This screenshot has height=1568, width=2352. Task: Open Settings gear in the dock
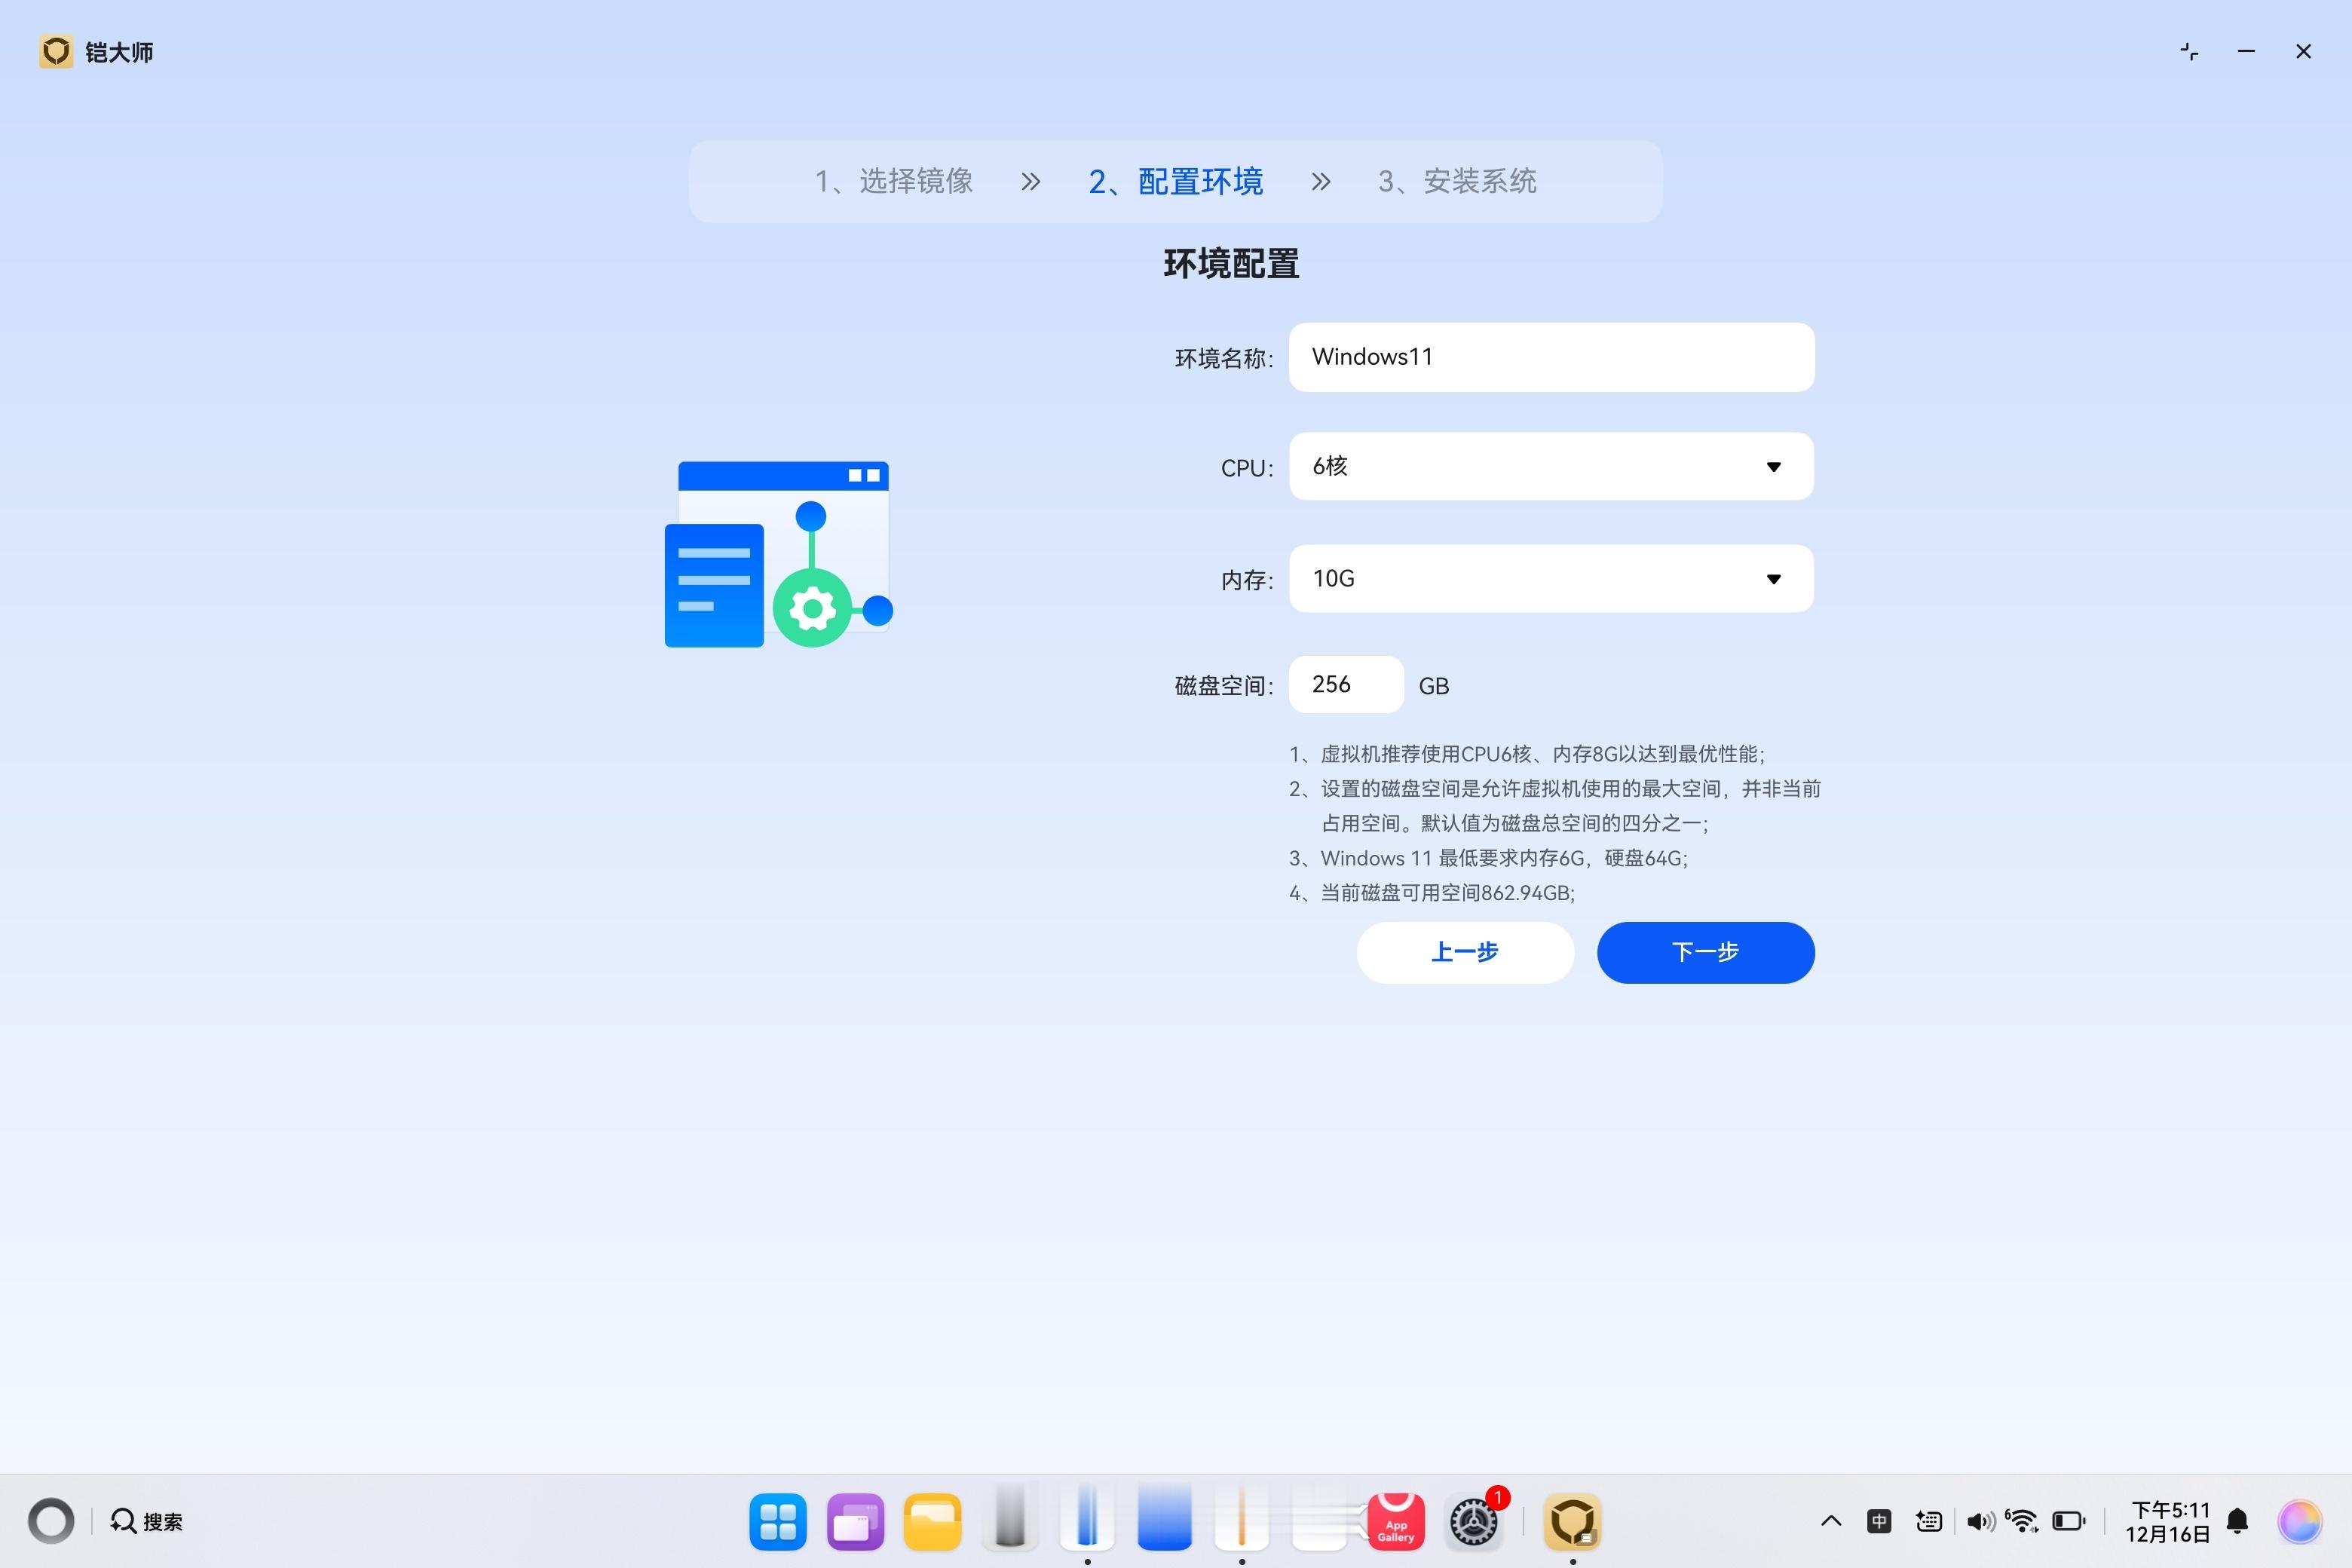pyautogui.click(x=1473, y=1521)
